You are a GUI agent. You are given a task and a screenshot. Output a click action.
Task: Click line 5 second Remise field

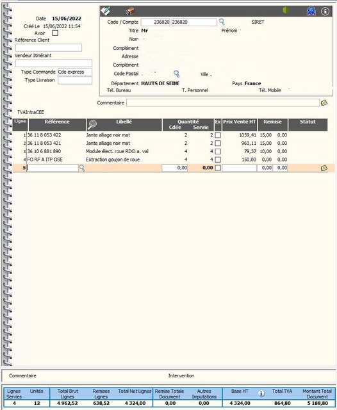[x=280, y=168]
